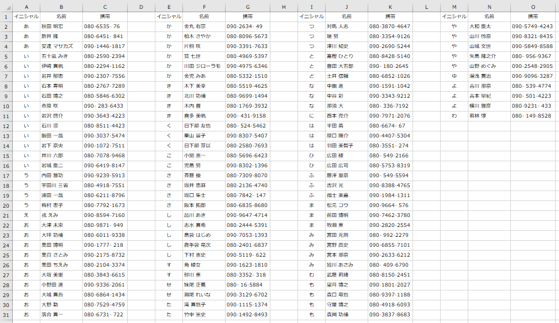
Task: Select column O header
Action: (534, 7)
